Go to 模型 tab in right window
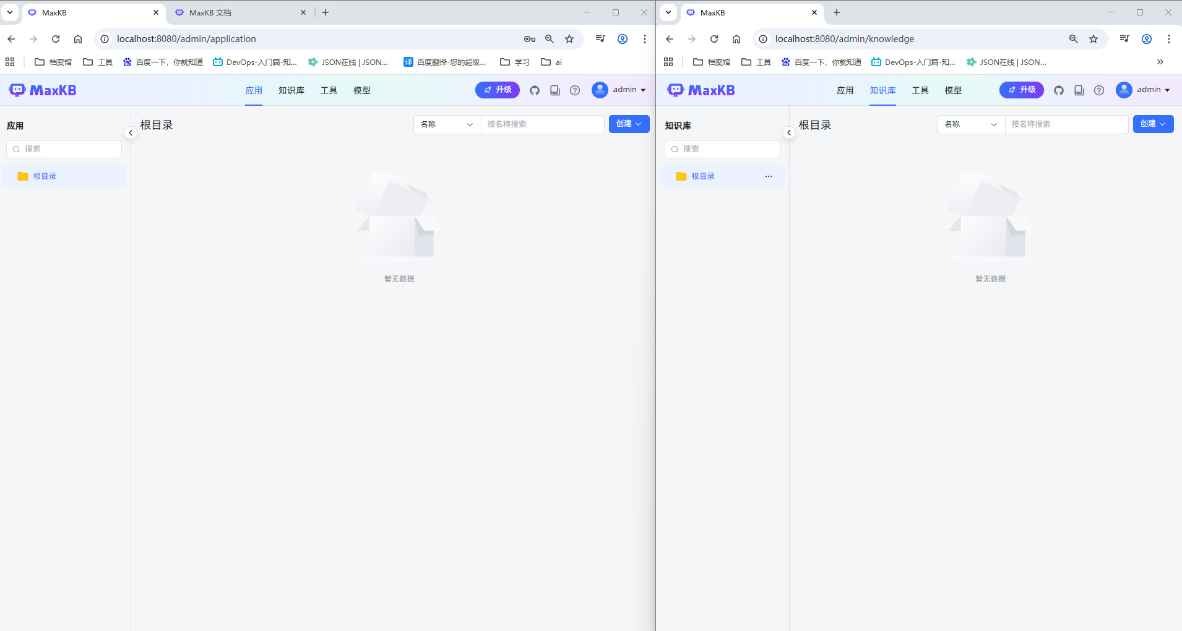The image size is (1182, 631). coord(953,90)
